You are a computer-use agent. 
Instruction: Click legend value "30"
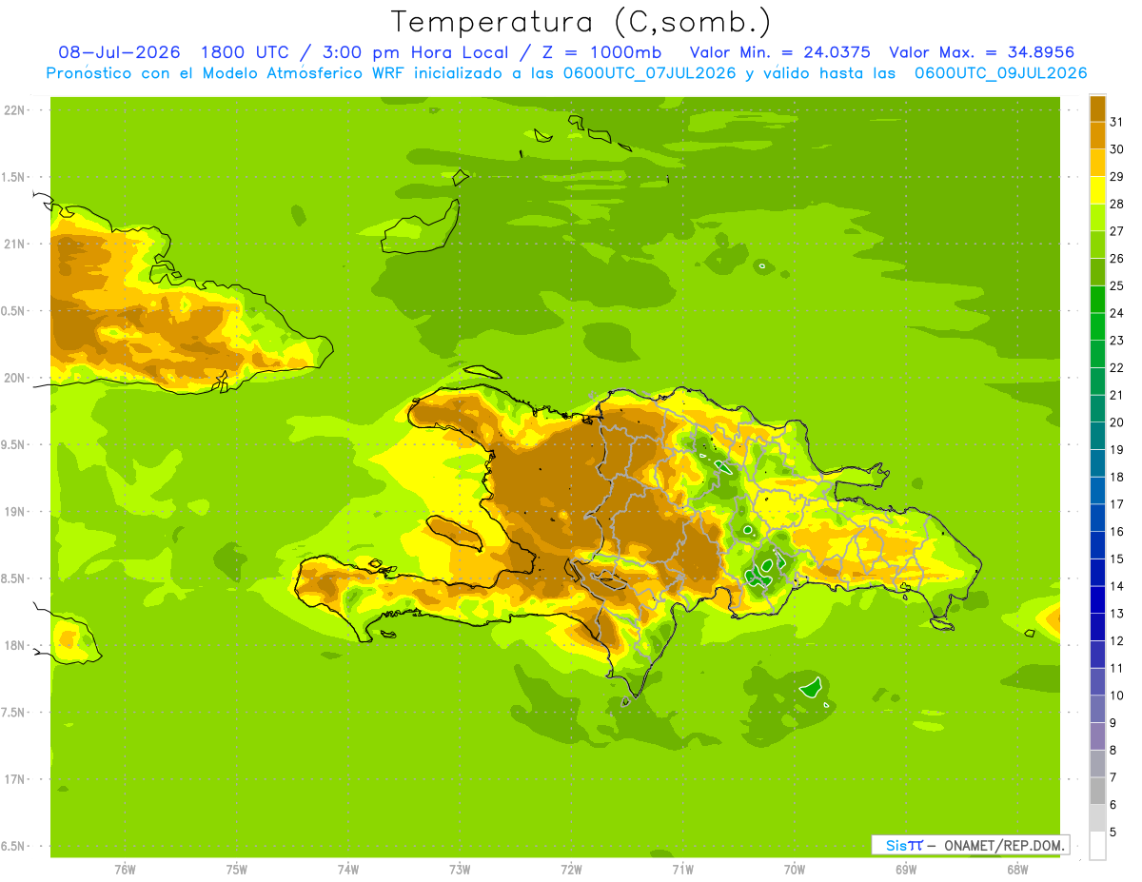[x=1116, y=149]
